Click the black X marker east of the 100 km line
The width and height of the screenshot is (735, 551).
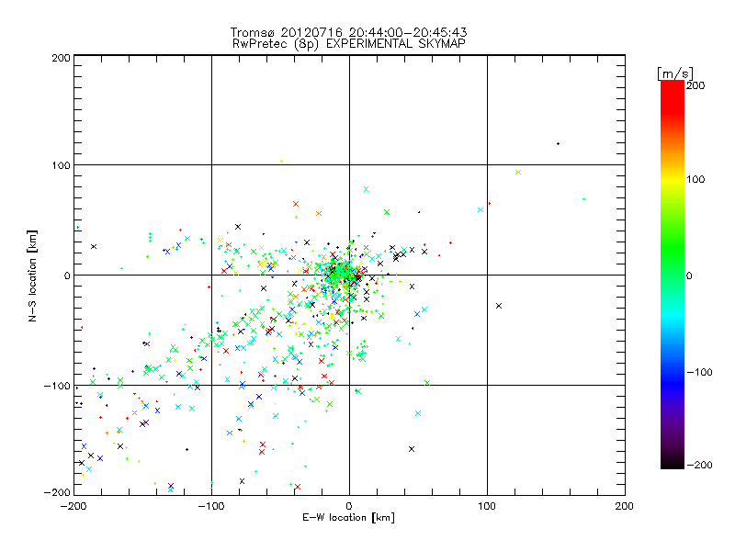click(x=499, y=306)
